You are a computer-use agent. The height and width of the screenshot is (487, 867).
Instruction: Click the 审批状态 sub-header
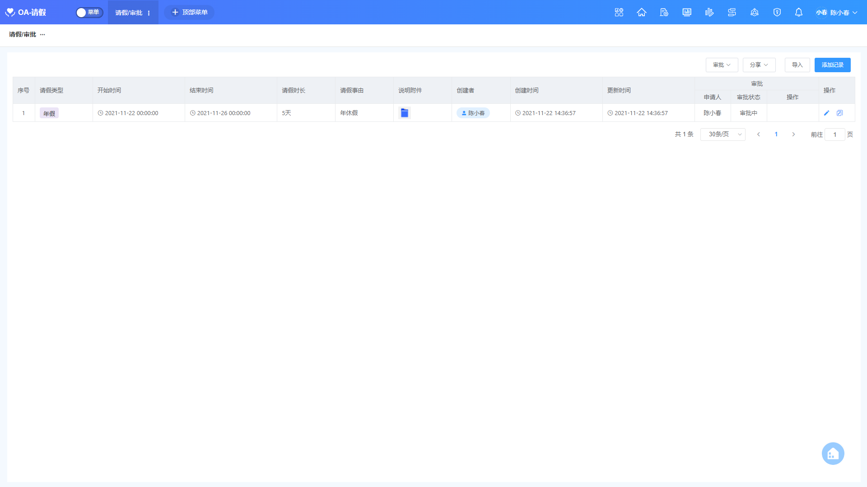(749, 97)
